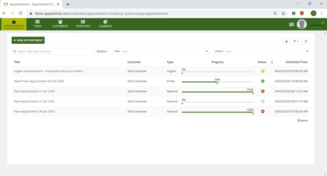The image size is (327, 176).
Task: Click the address bar URL
Action: click(x=101, y=13)
